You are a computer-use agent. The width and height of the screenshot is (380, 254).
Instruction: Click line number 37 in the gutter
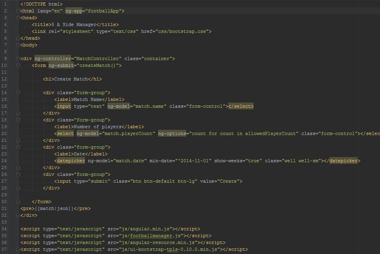[x=4, y=249]
